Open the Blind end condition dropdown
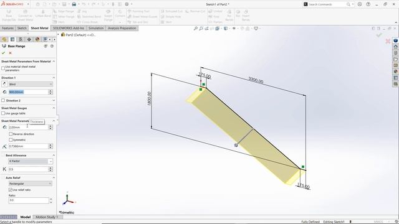399x224 pixels. pos(31,84)
